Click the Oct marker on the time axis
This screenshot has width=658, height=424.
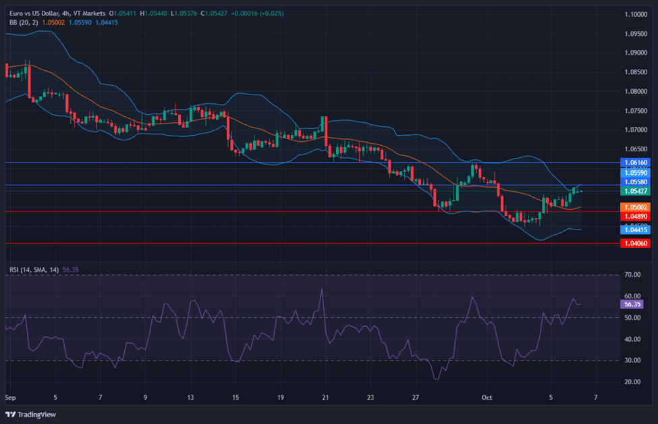pos(486,398)
